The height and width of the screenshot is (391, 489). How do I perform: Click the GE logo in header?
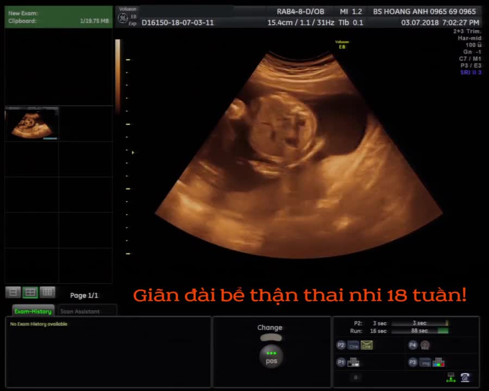(123, 18)
